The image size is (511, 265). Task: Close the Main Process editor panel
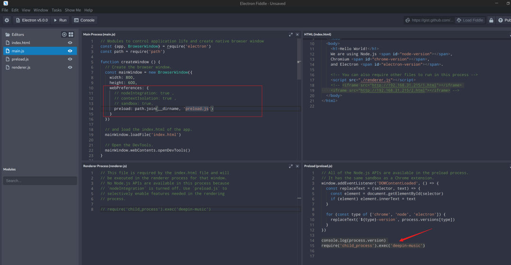(x=297, y=34)
